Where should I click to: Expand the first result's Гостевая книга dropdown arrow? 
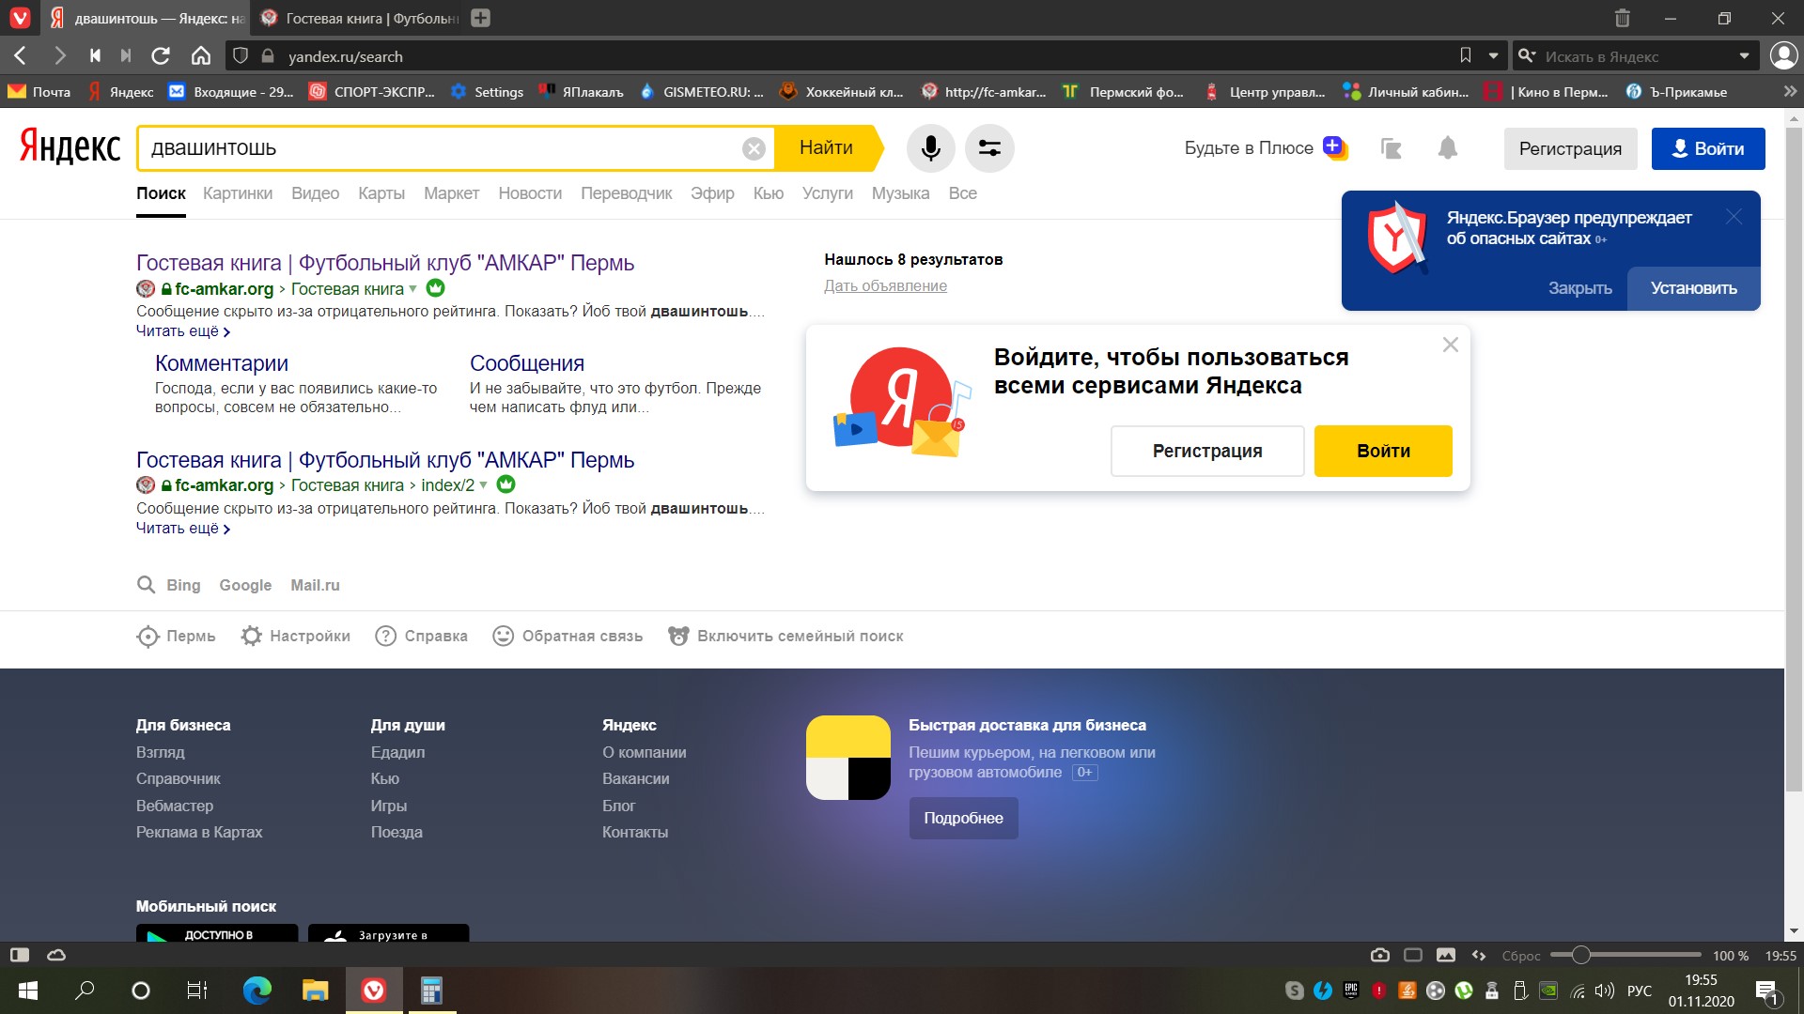pos(412,289)
